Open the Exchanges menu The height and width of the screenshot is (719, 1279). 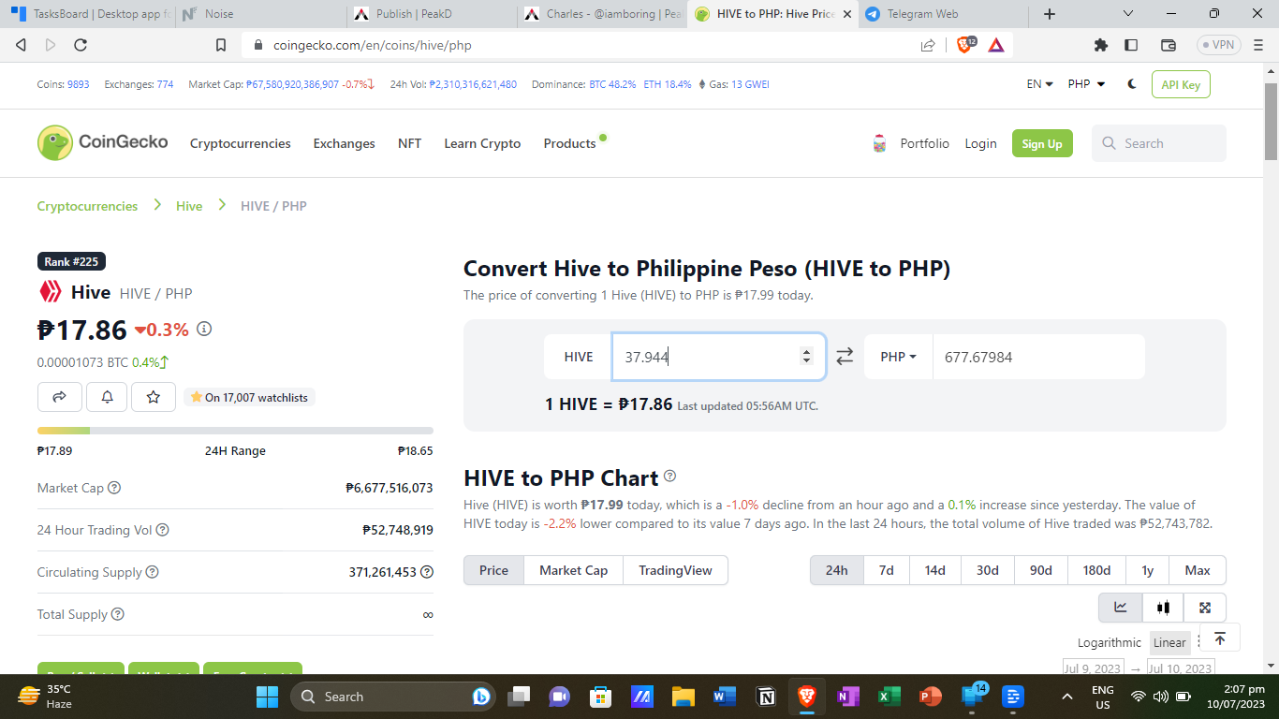click(x=344, y=143)
